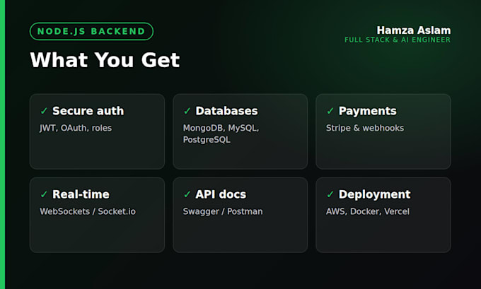Click the checkmark beside Secure auth
Viewport: 481px width, 289px height.
click(x=44, y=111)
